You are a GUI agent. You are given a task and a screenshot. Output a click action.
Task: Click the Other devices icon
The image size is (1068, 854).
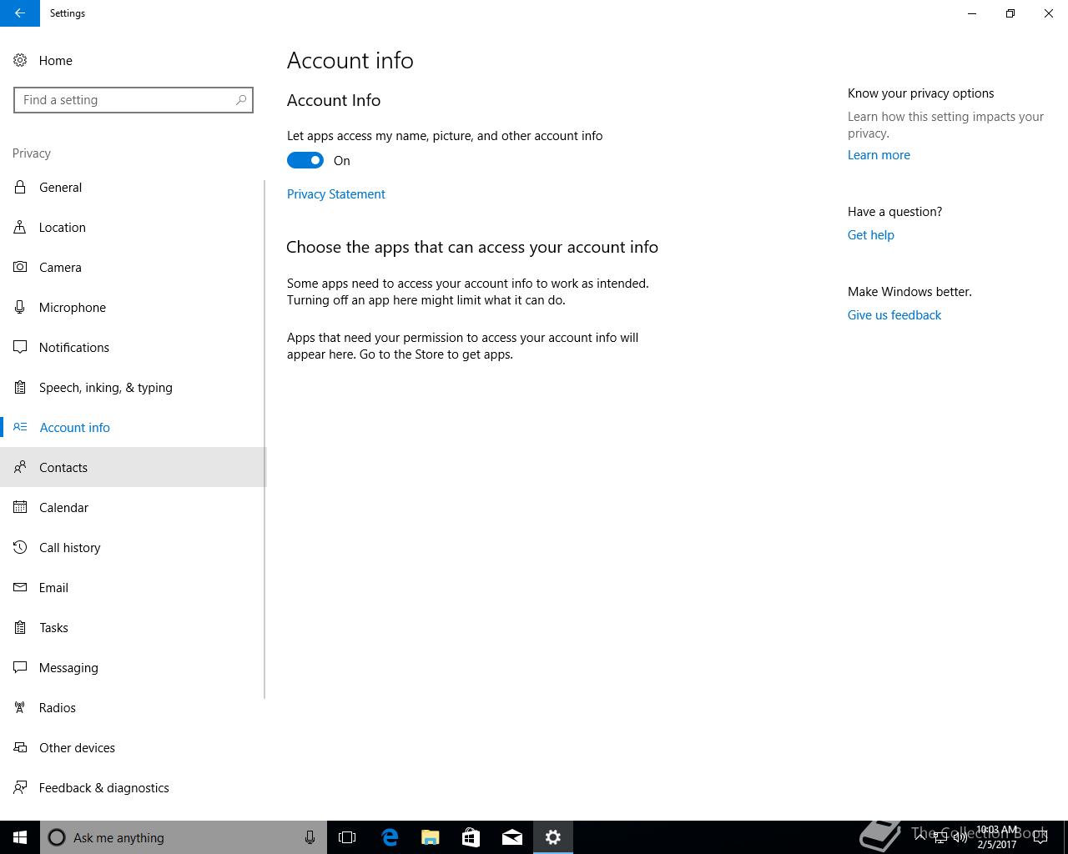(20, 747)
